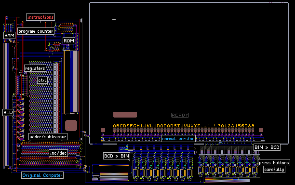Click the 'adder/subtractor' label
The height and width of the screenshot is (185, 295).
[x=48, y=137]
